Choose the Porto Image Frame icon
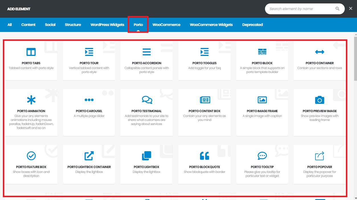This screenshot has width=357, height=200. 262,100
